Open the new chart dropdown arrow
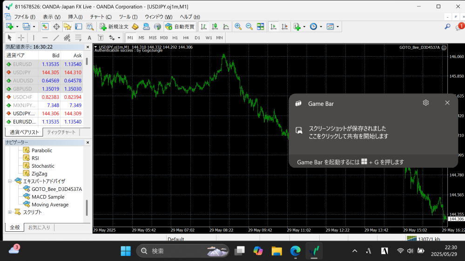 point(17,26)
